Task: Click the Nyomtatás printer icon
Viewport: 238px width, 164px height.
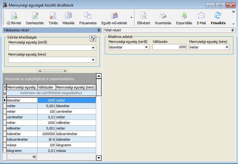Action: point(163,16)
